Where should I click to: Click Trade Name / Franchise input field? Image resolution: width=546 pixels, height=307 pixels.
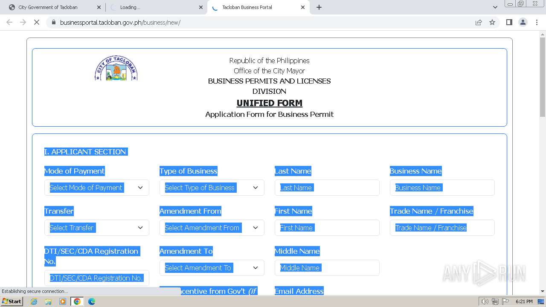442,228
